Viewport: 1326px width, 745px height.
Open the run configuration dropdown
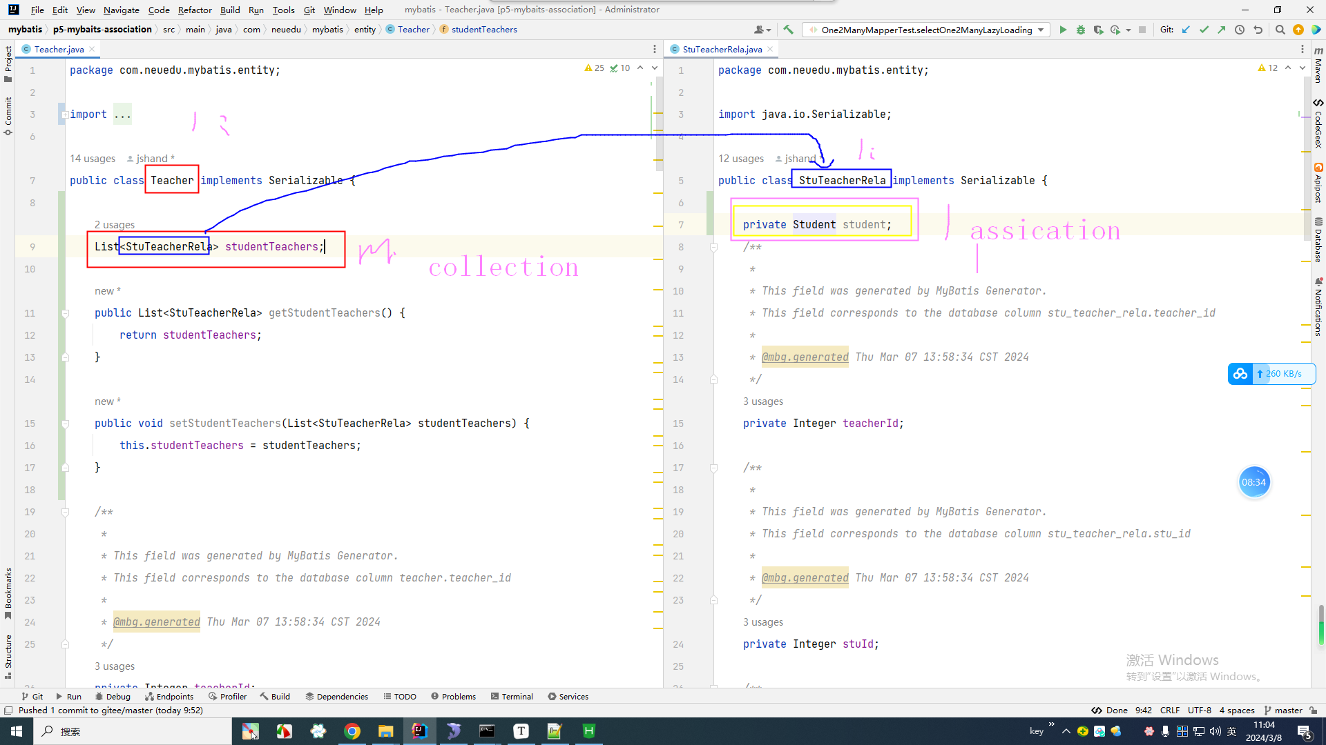pyautogui.click(x=925, y=30)
